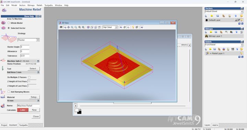Screen dimensions: 247x130
Task: Click the new vector layer icon in Vectors panel
Action: coord(206,16)
